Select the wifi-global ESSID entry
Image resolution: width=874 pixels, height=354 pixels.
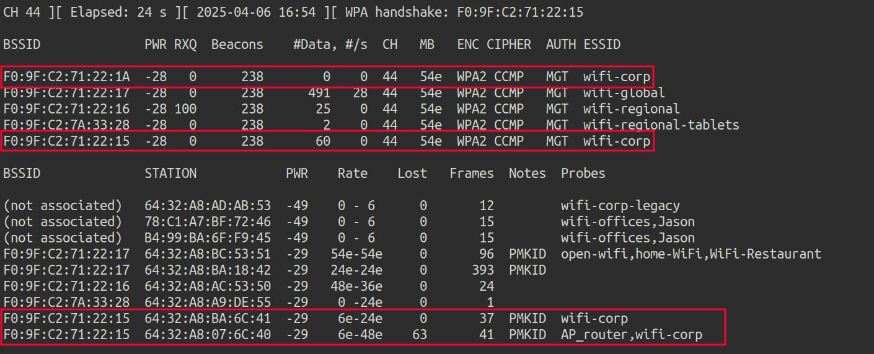[x=624, y=93]
